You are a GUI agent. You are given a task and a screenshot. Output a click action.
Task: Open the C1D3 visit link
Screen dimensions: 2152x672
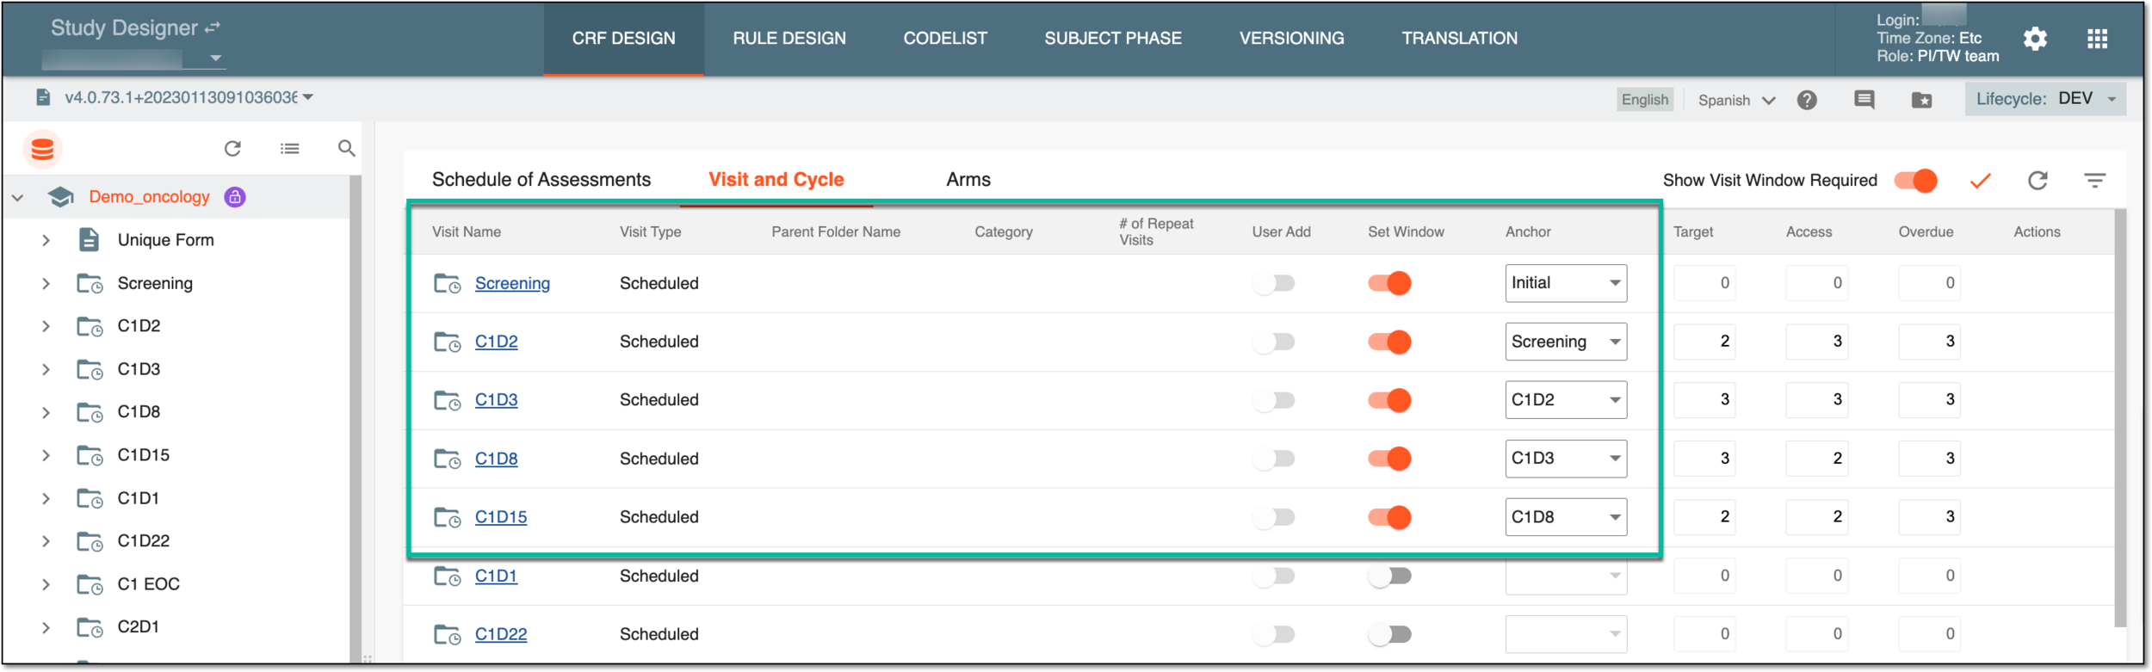pos(497,400)
